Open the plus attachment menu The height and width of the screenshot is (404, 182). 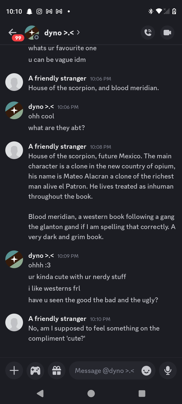coord(14,370)
